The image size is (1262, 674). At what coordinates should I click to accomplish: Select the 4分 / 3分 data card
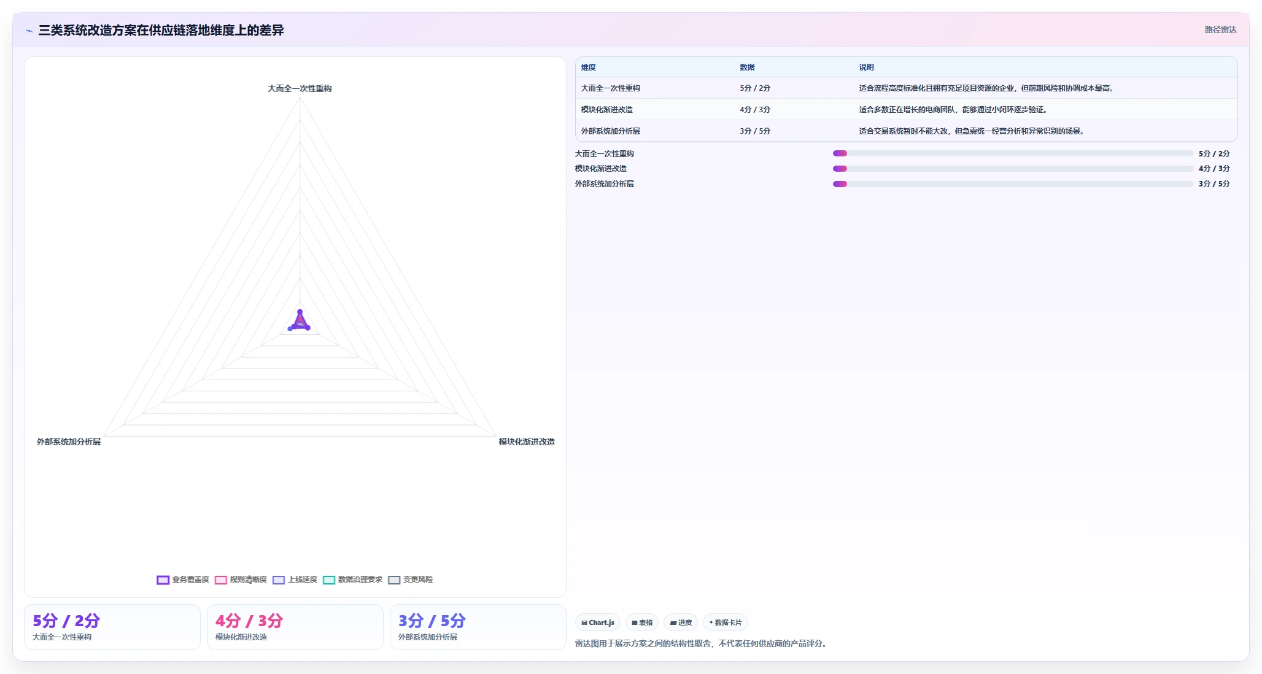[295, 627]
